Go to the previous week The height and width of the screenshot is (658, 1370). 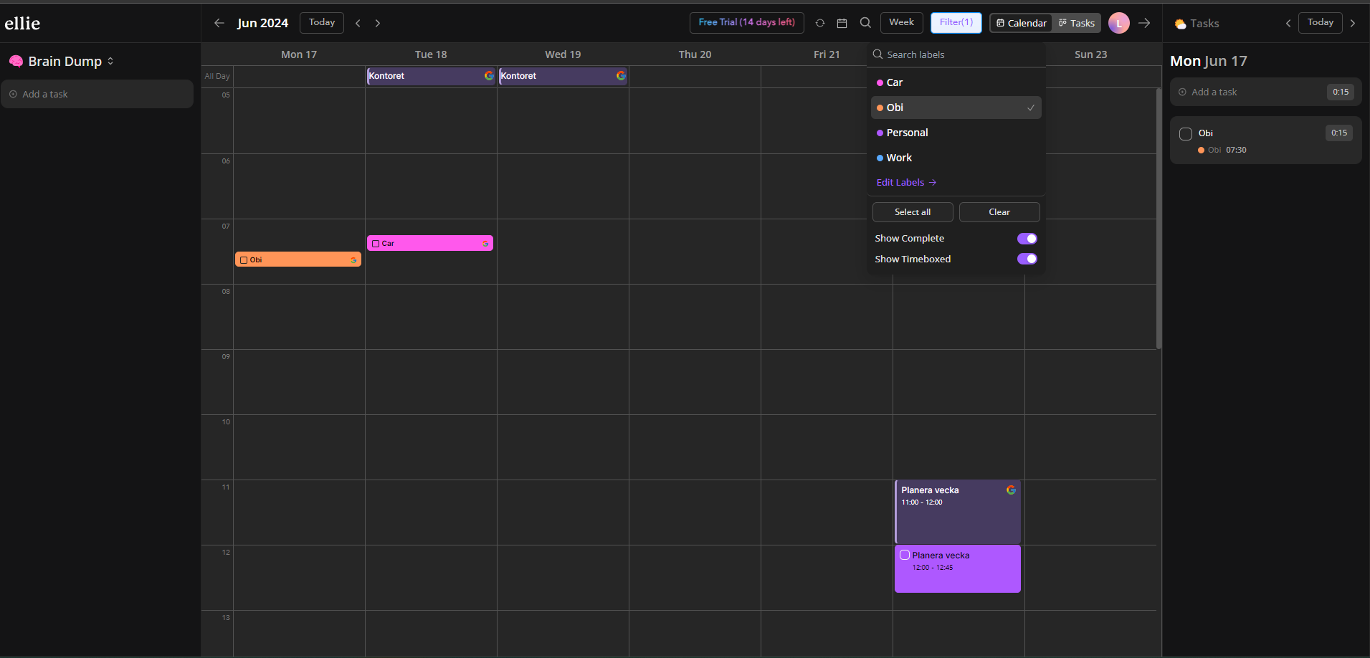(358, 23)
